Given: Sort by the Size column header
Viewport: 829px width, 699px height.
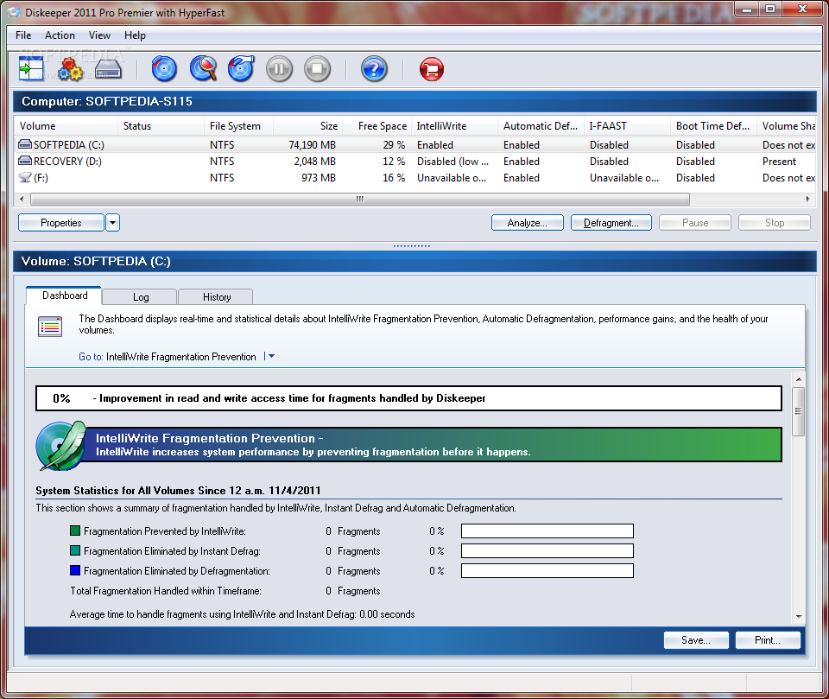Looking at the screenshot, I should click(x=307, y=126).
